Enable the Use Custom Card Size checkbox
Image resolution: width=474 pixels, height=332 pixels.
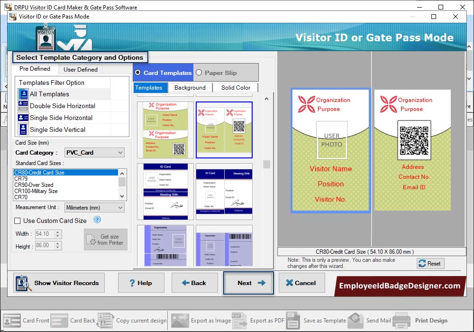click(x=18, y=221)
